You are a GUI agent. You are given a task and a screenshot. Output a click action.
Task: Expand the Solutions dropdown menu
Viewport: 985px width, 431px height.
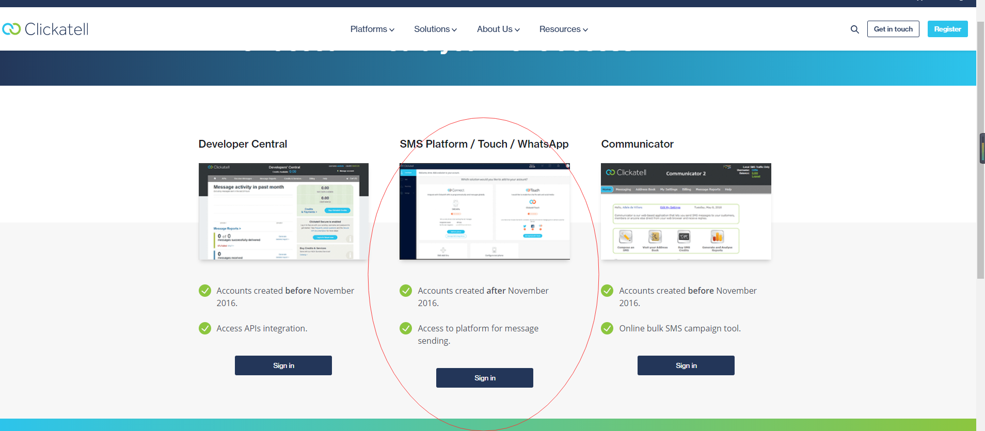click(435, 29)
